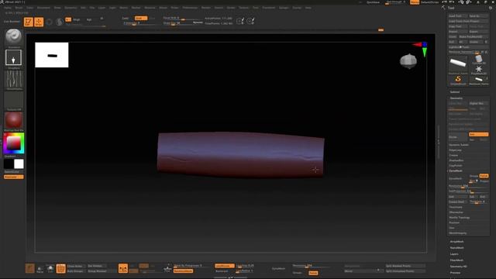Click Load Tools From Project

(468, 21)
